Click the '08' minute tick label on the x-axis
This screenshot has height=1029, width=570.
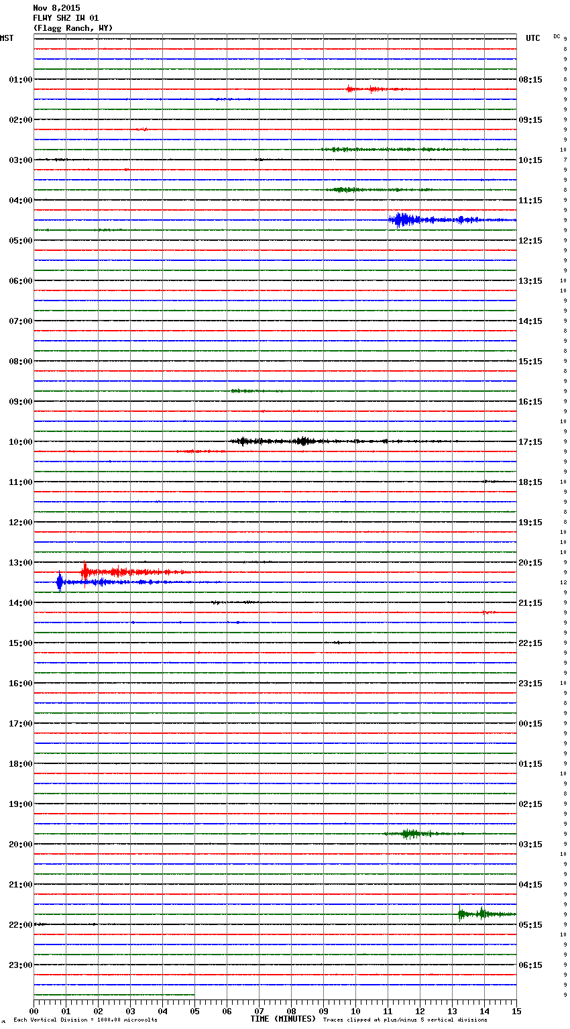(x=291, y=1011)
